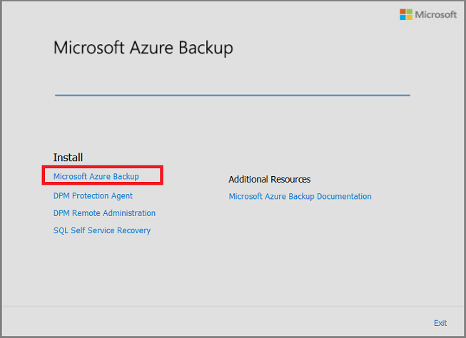
Task: Click the red square in Microsoft logo
Action: click(x=402, y=11)
